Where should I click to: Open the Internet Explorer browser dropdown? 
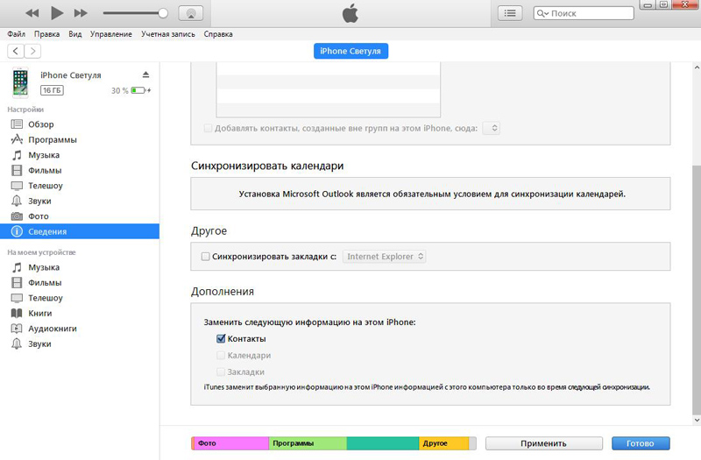tap(384, 257)
